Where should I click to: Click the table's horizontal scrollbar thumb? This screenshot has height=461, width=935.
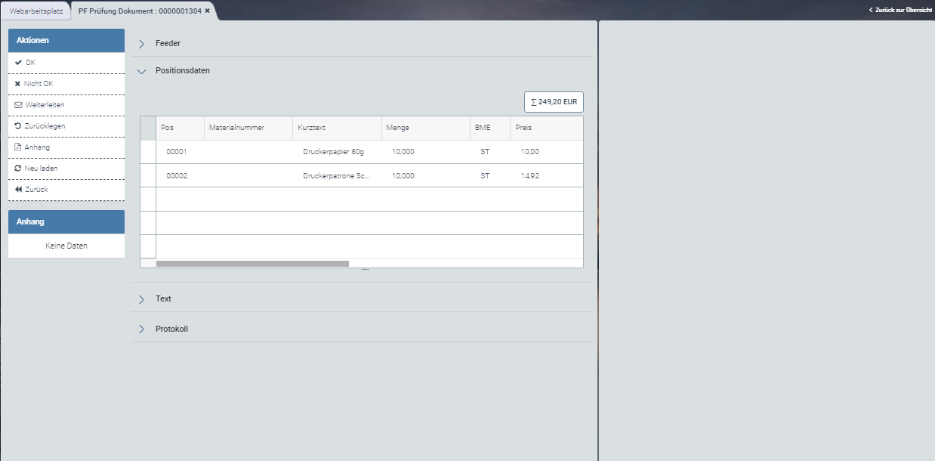[252, 264]
